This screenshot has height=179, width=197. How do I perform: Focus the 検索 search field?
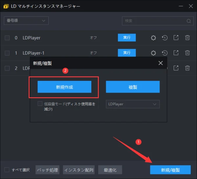pyautogui.click(x=158, y=21)
